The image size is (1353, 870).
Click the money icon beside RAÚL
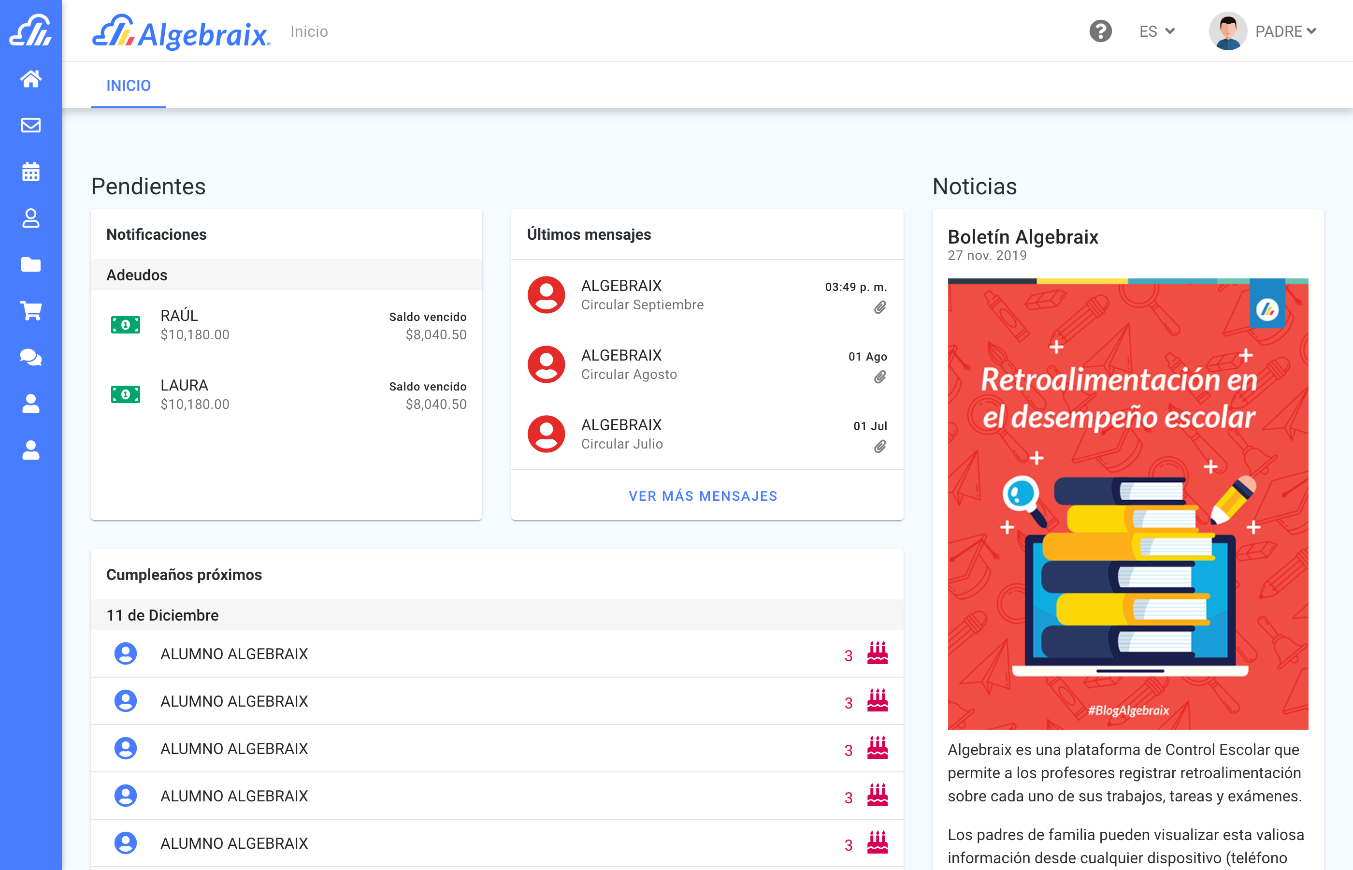click(125, 325)
